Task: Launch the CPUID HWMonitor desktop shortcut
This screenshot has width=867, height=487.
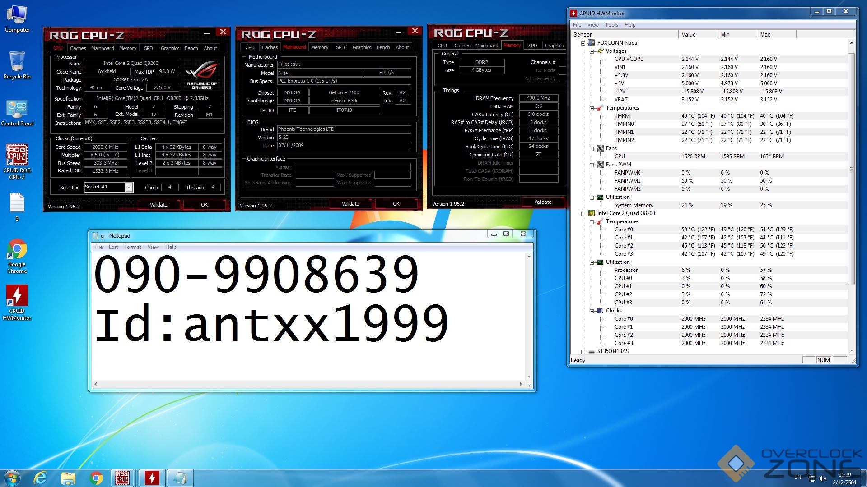Action: 17,303
